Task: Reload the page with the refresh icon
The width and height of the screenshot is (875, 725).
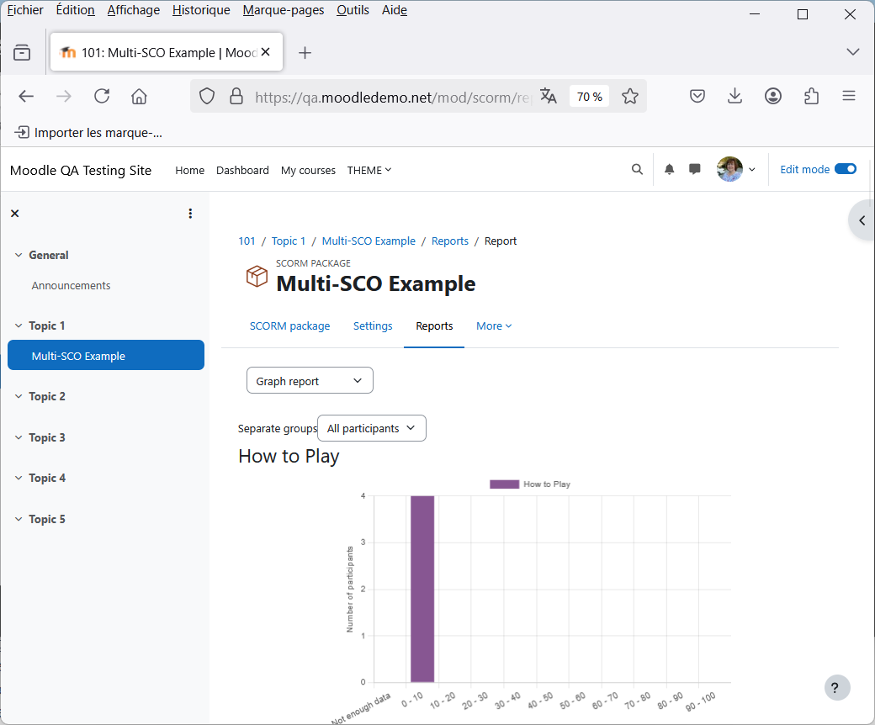Action: coord(102,97)
